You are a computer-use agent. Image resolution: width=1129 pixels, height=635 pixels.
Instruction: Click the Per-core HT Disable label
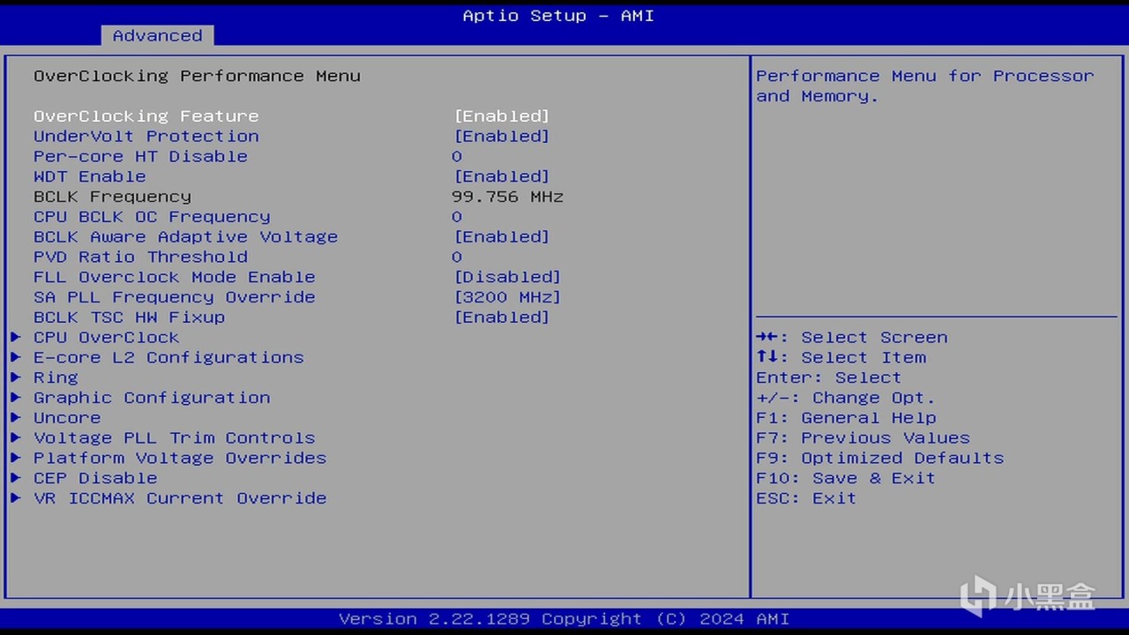(140, 157)
